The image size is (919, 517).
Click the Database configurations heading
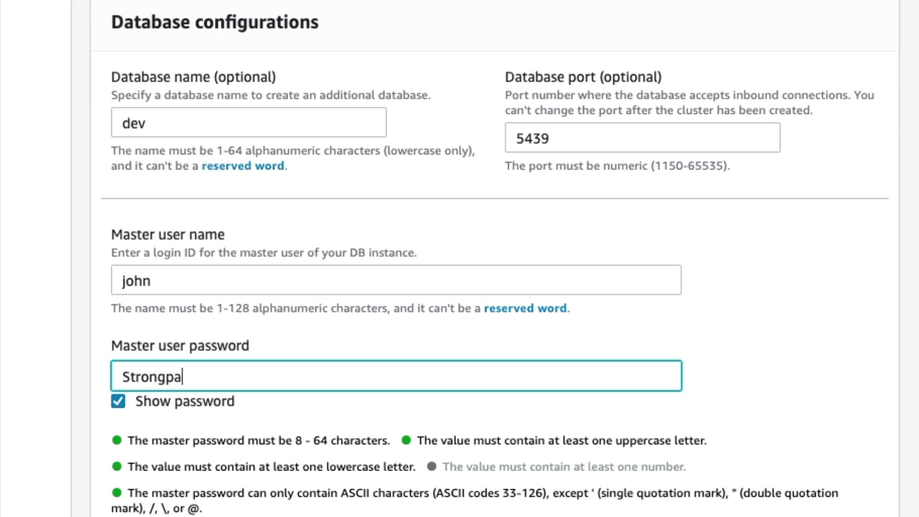pos(215,22)
